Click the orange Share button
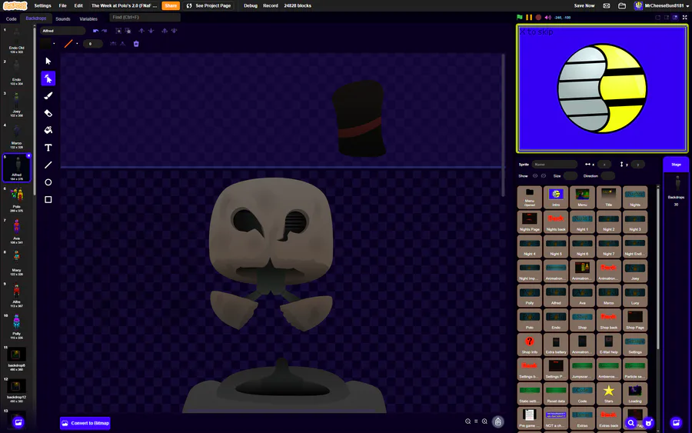This screenshot has width=692, height=433. pos(171,5)
